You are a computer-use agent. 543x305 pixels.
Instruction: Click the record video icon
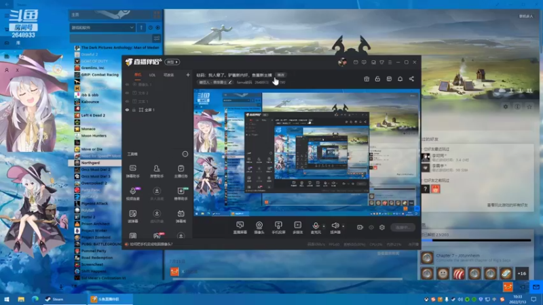(360, 227)
